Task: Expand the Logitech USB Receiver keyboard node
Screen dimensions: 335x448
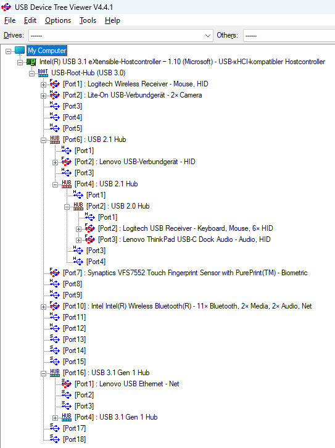Action: pos(78,229)
